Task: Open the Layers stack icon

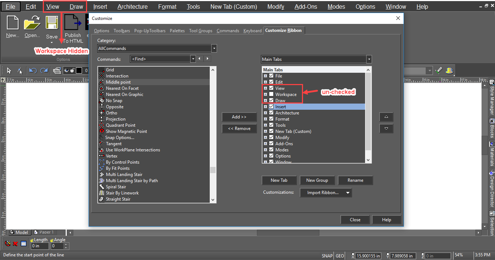Action: (57, 71)
